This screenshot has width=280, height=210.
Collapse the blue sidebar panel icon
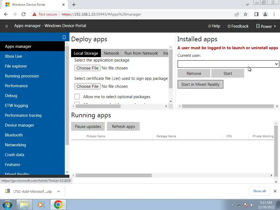(64, 37)
